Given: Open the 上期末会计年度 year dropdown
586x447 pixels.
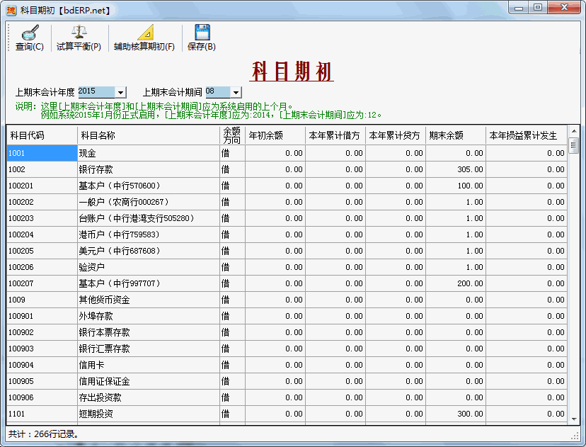Looking at the screenshot, I should click(120, 92).
